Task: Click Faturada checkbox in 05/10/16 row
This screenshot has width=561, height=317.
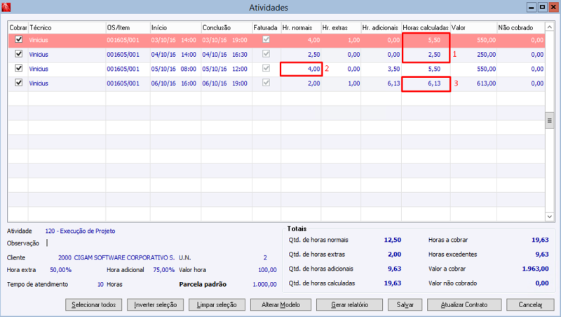Action: [x=266, y=68]
